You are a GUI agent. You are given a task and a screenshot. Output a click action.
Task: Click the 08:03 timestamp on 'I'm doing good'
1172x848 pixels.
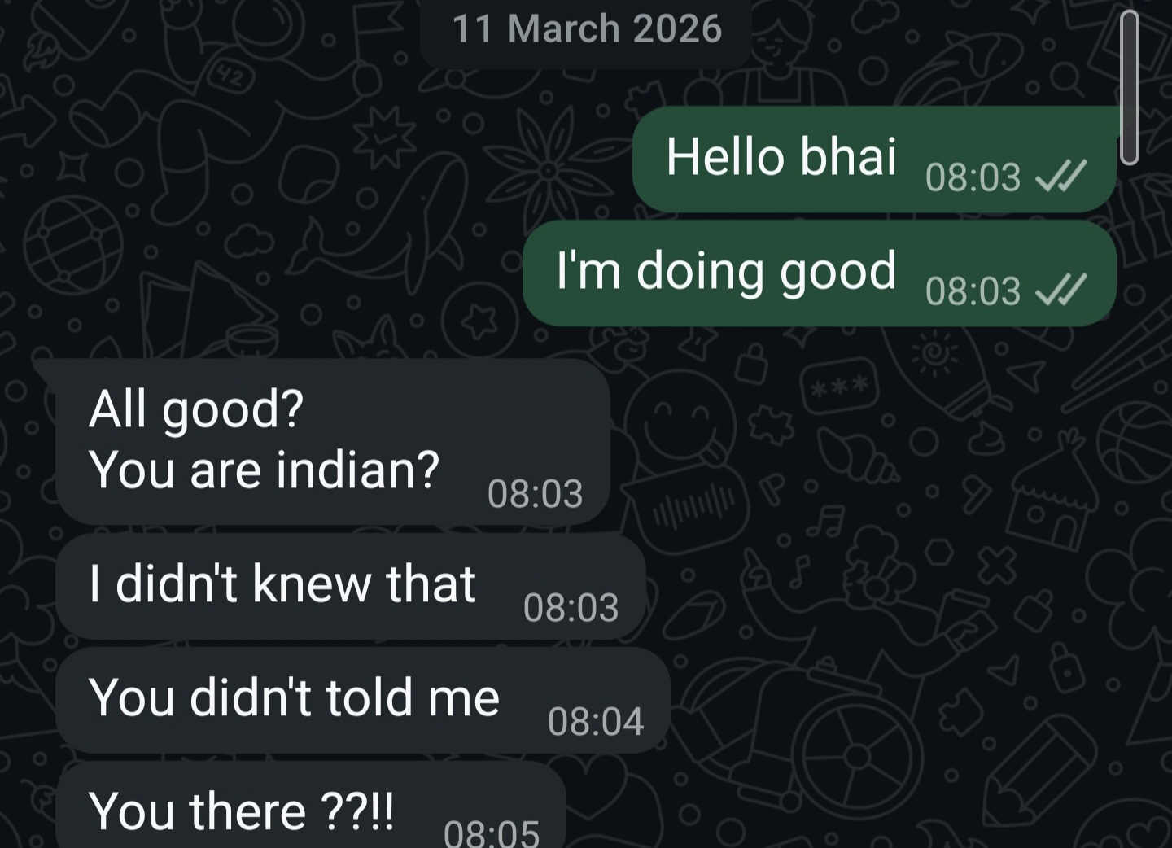pyautogui.click(x=973, y=291)
